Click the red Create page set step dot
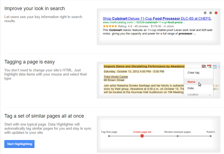This screenshot has height=154, width=224. coord(142,136)
